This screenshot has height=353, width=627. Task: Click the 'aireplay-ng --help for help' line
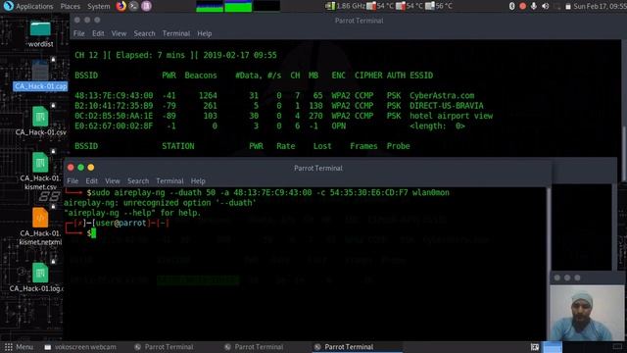[x=132, y=213]
